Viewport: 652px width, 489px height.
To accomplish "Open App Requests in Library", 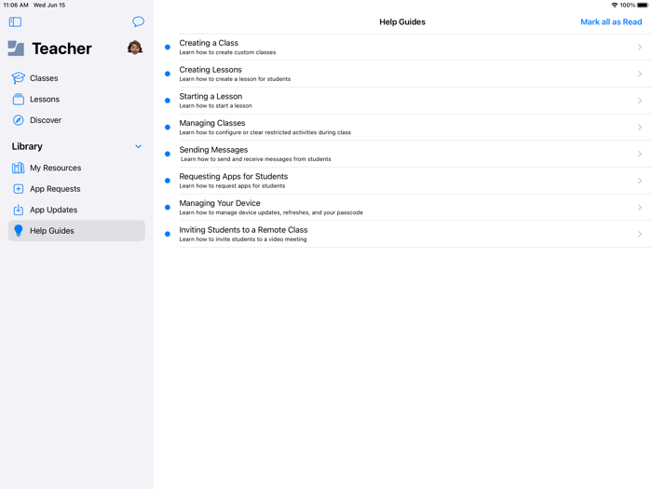I will [x=76, y=189].
